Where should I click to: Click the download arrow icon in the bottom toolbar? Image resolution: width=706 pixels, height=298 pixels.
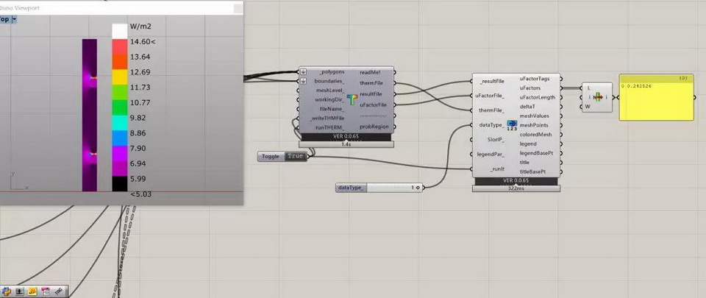tap(19, 291)
